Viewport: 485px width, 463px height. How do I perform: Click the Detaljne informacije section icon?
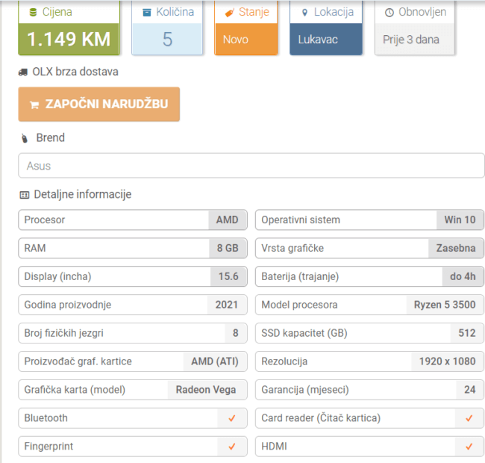pyautogui.click(x=24, y=195)
